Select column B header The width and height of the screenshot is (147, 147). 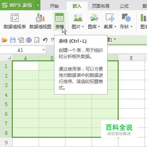47,58
